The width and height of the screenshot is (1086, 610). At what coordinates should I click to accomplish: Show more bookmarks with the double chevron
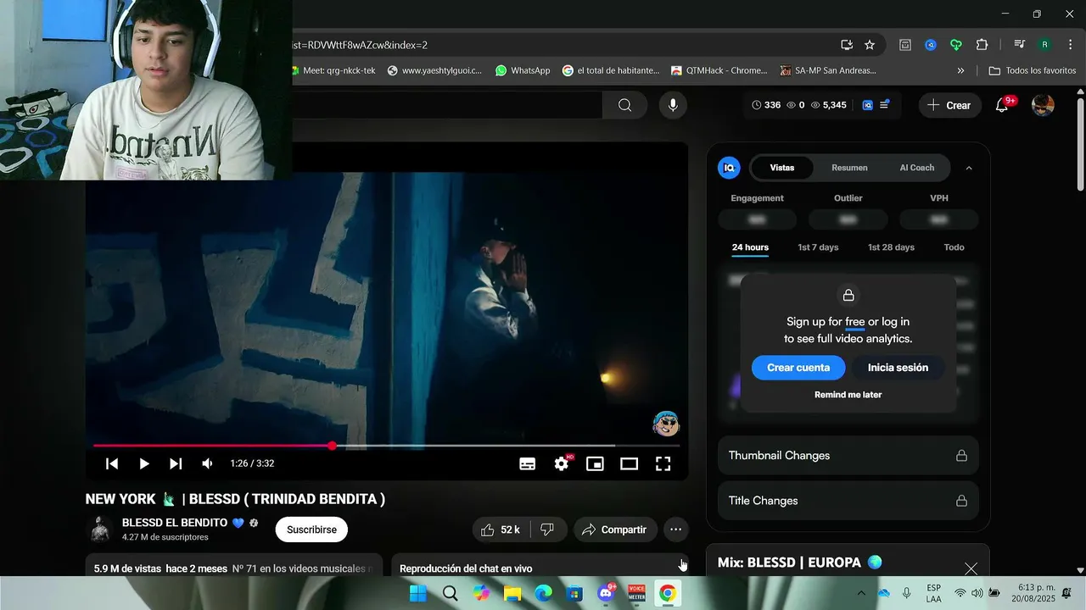click(x=960, y=70)
